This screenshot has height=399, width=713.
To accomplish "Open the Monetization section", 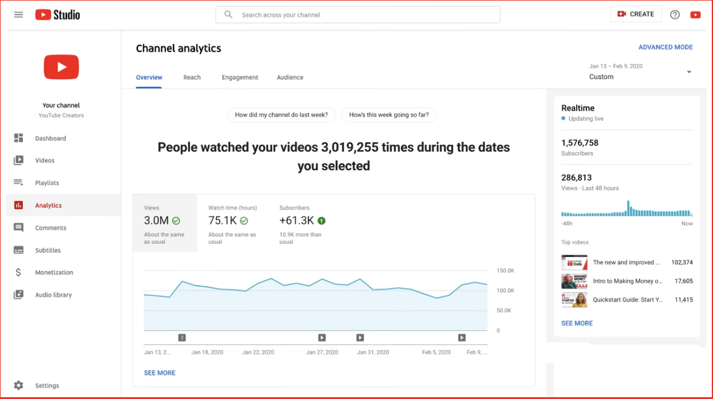I will (55, 272).
